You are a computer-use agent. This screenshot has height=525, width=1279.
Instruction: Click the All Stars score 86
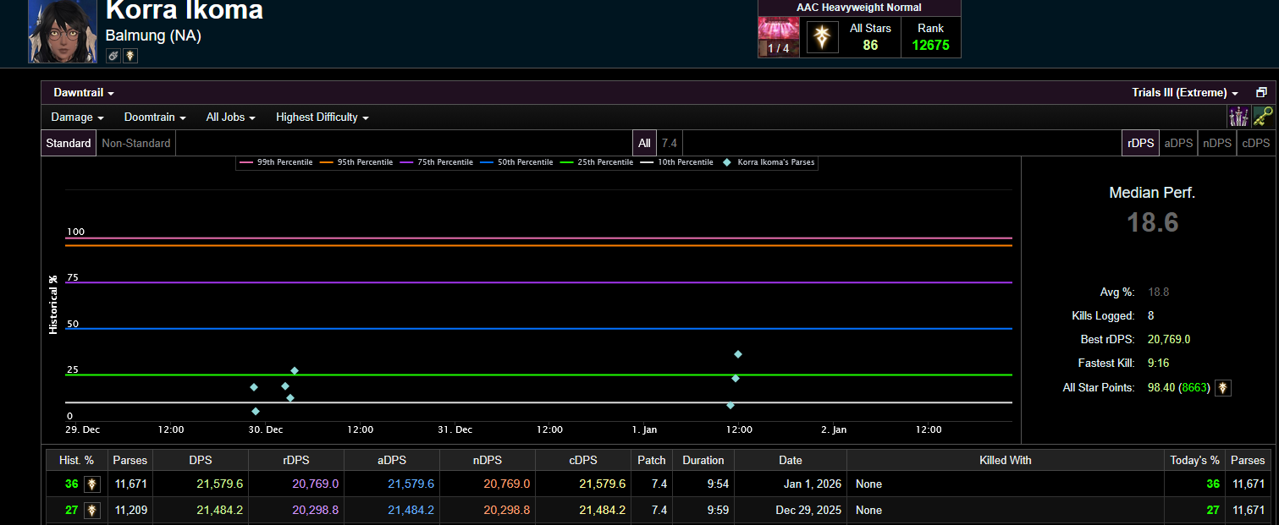[870, 46]
